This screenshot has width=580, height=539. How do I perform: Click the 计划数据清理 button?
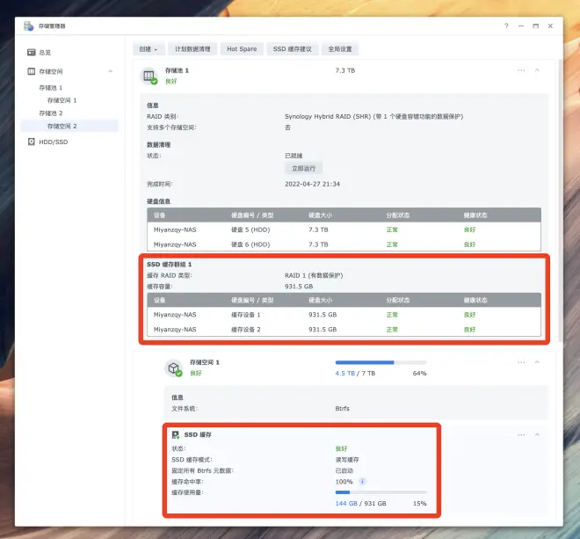(x=192, y=49)
